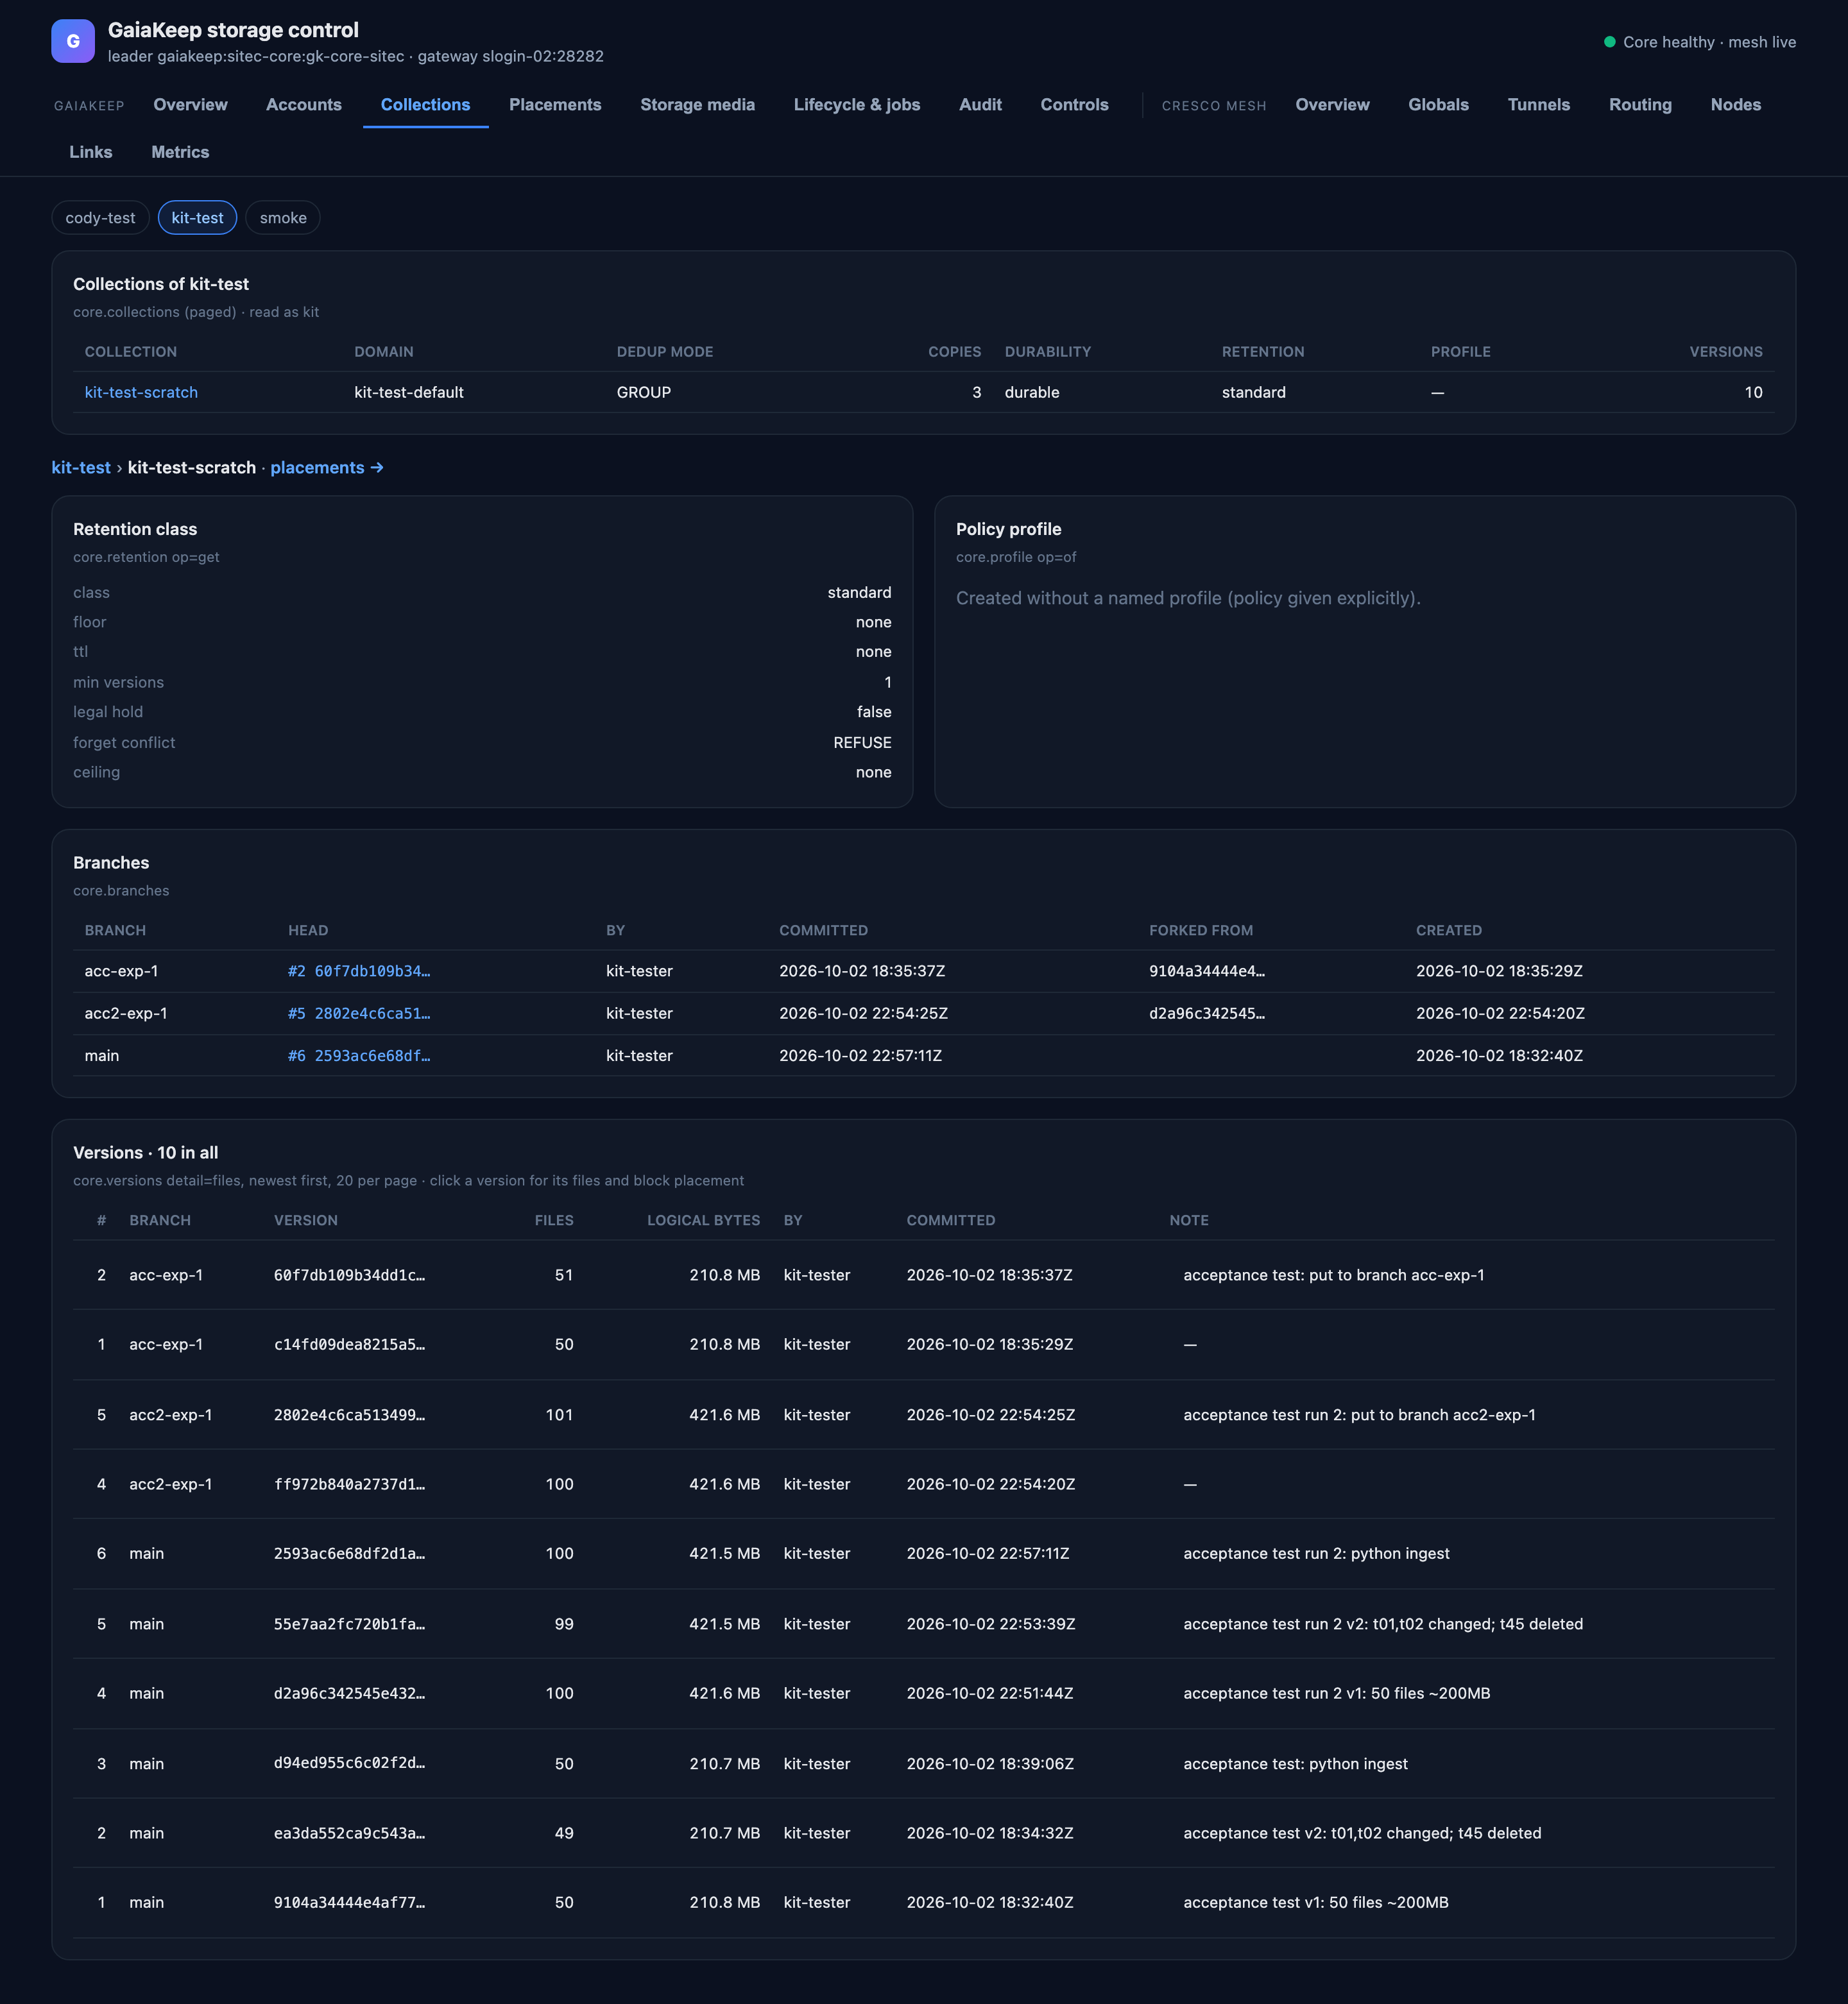1848x2004 pixels.
Task: Open the GaiaKeep Overview tab
Action: coord(190,105)
